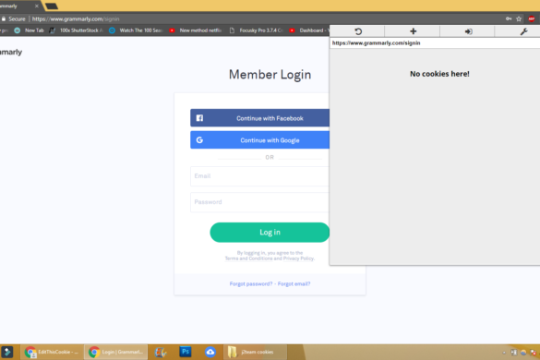Open the Forgot password link
Screen dimensions: 540x360
pos(251,284)
